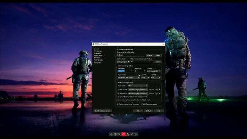Open the Main sound device dropdown
This screenshot has height=139, width=247.
pos(138,90)
